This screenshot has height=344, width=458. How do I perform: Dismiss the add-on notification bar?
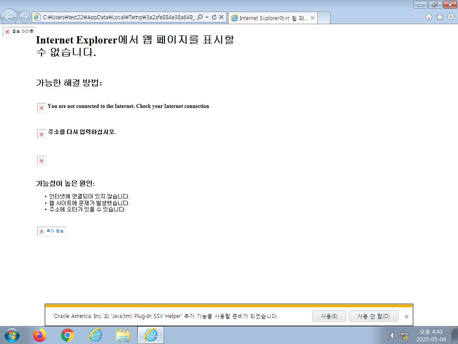[x=406, y=317]
